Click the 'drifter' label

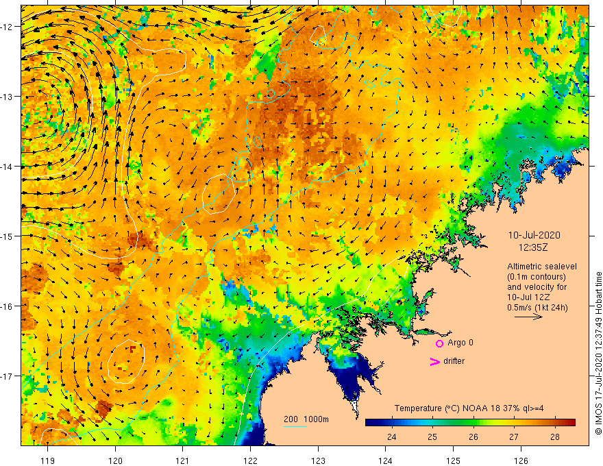tap(454, 361)
